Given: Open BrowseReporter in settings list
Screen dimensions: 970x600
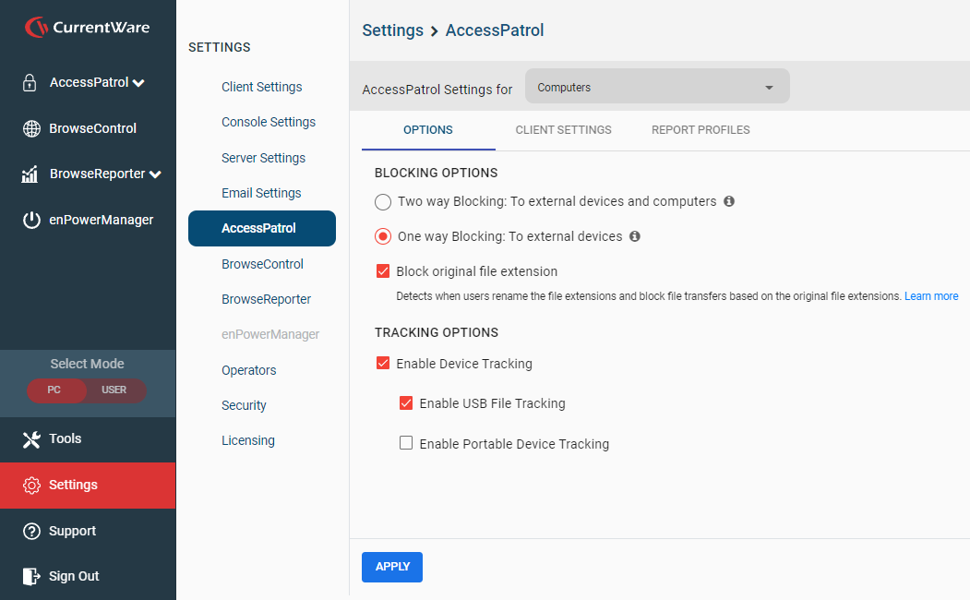Looking at the screenshot, I should [266, 299].
